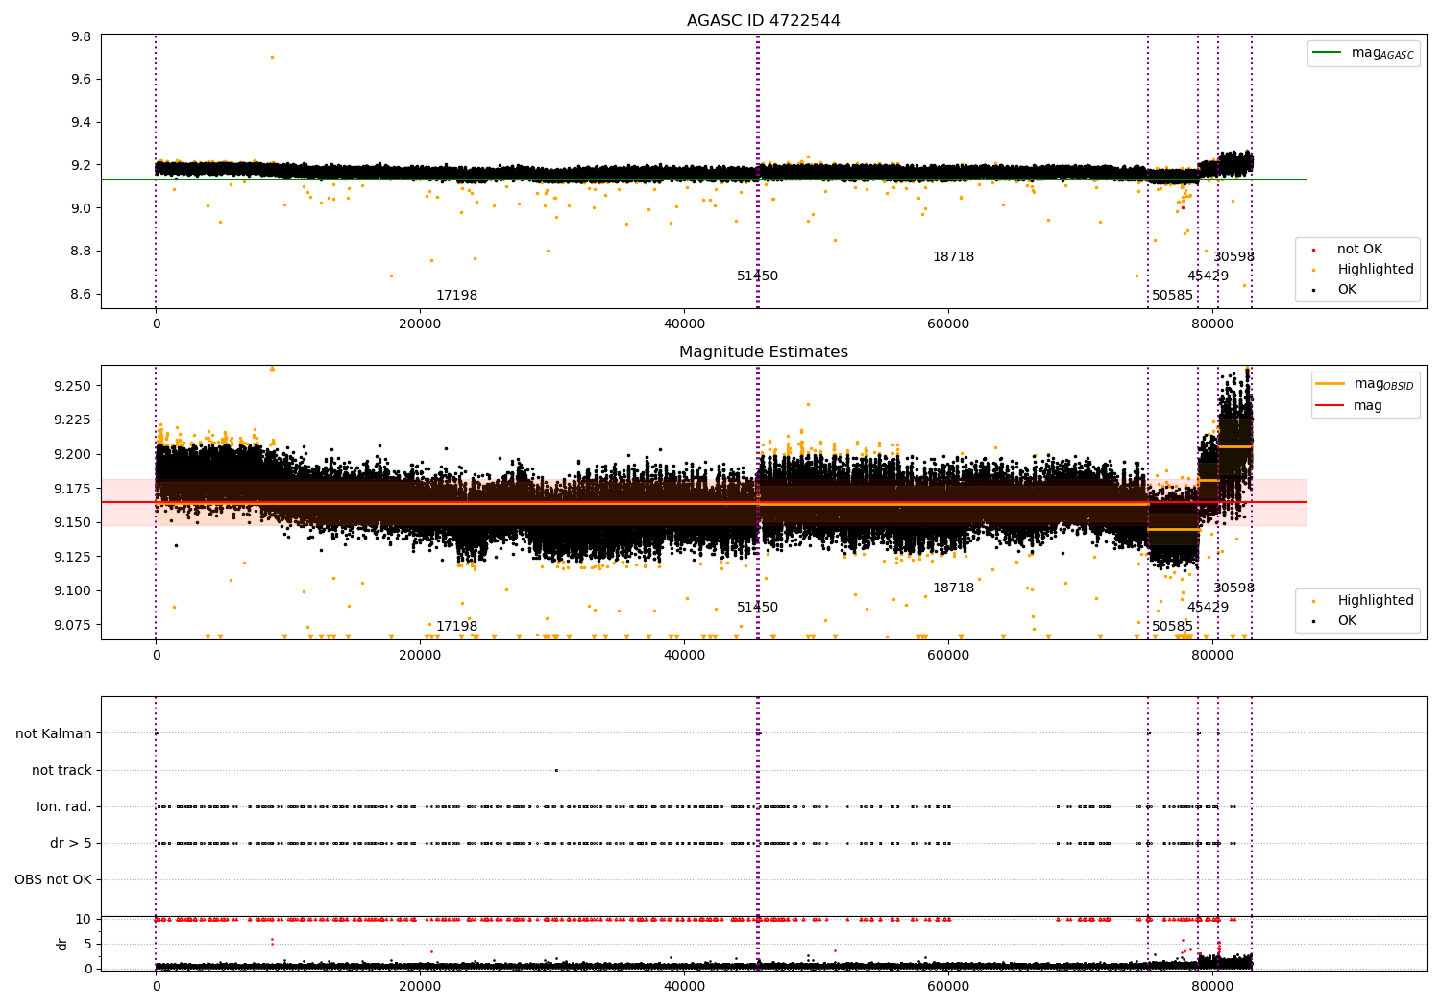The height and width of the screenshot is (1008, 1441).
Task: Click the 'Magnitude Estimates' plot title
Action: 764,352
